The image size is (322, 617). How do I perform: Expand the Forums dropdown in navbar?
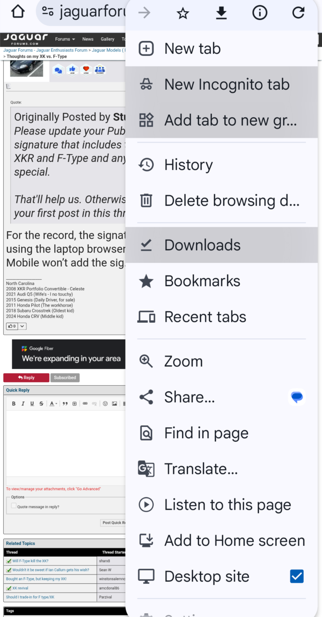tap(65, 39)
